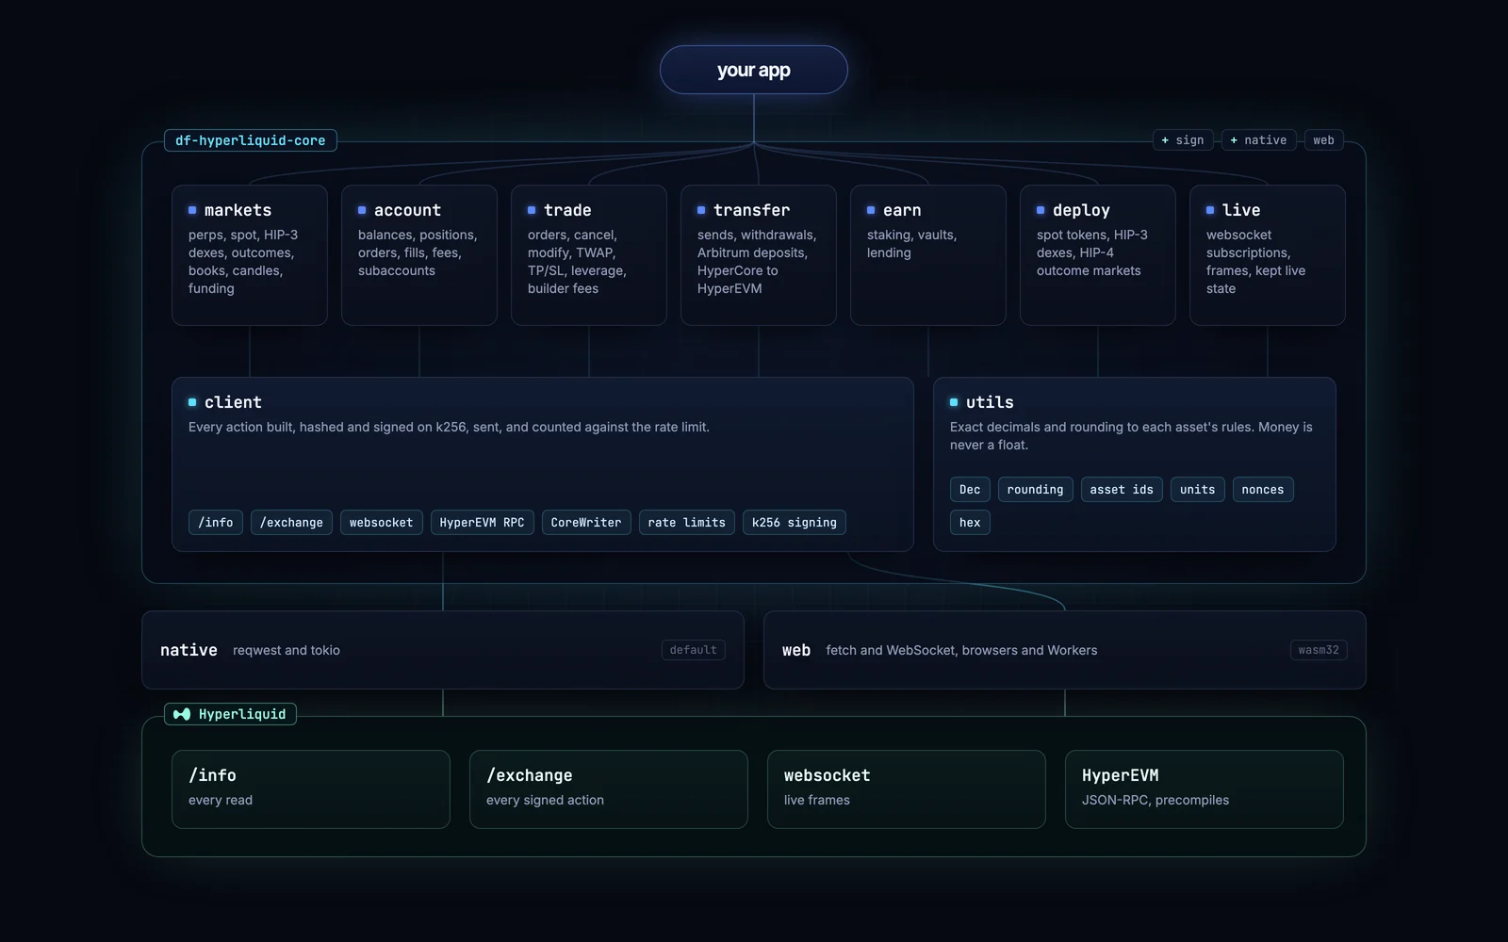The height and width of the screenshot is (942, 1508).
Task: Click the utils section heading
Action: pos(990,402)
